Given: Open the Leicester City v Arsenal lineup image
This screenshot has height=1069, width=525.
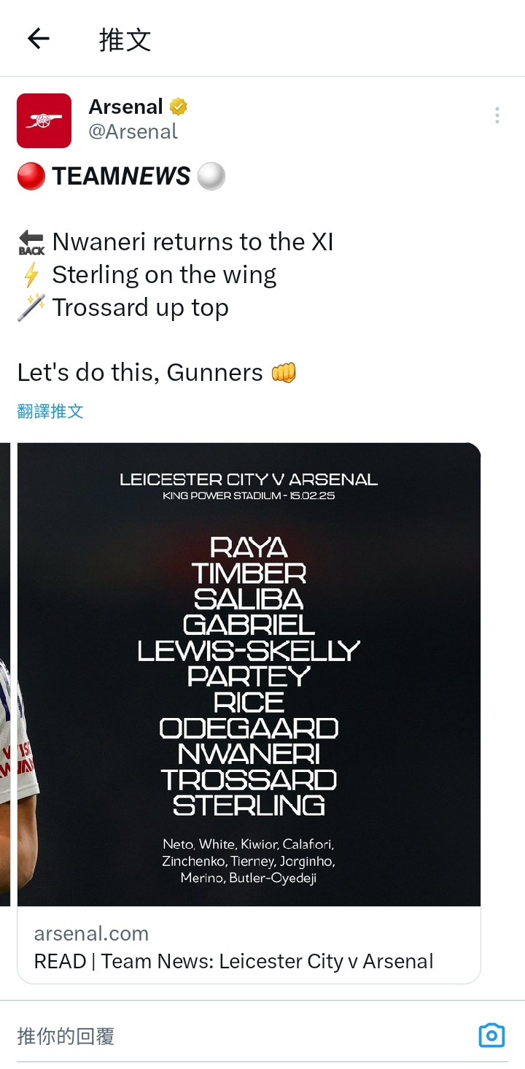Looking at the screenshot, I should click(249, 674).
